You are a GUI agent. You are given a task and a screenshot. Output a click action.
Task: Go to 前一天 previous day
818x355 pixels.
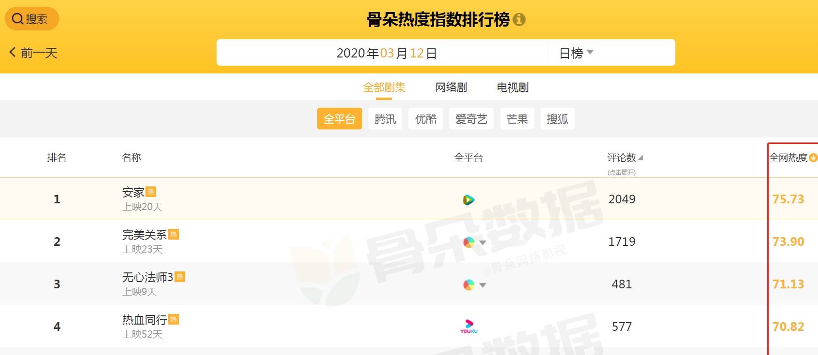point(33,53)
